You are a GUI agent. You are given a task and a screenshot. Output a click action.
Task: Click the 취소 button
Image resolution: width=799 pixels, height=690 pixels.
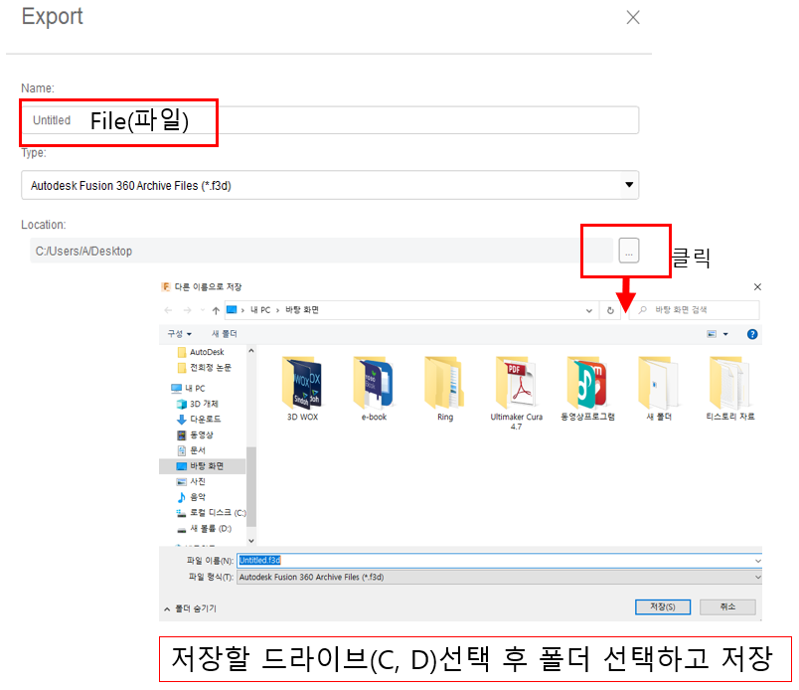727,606
